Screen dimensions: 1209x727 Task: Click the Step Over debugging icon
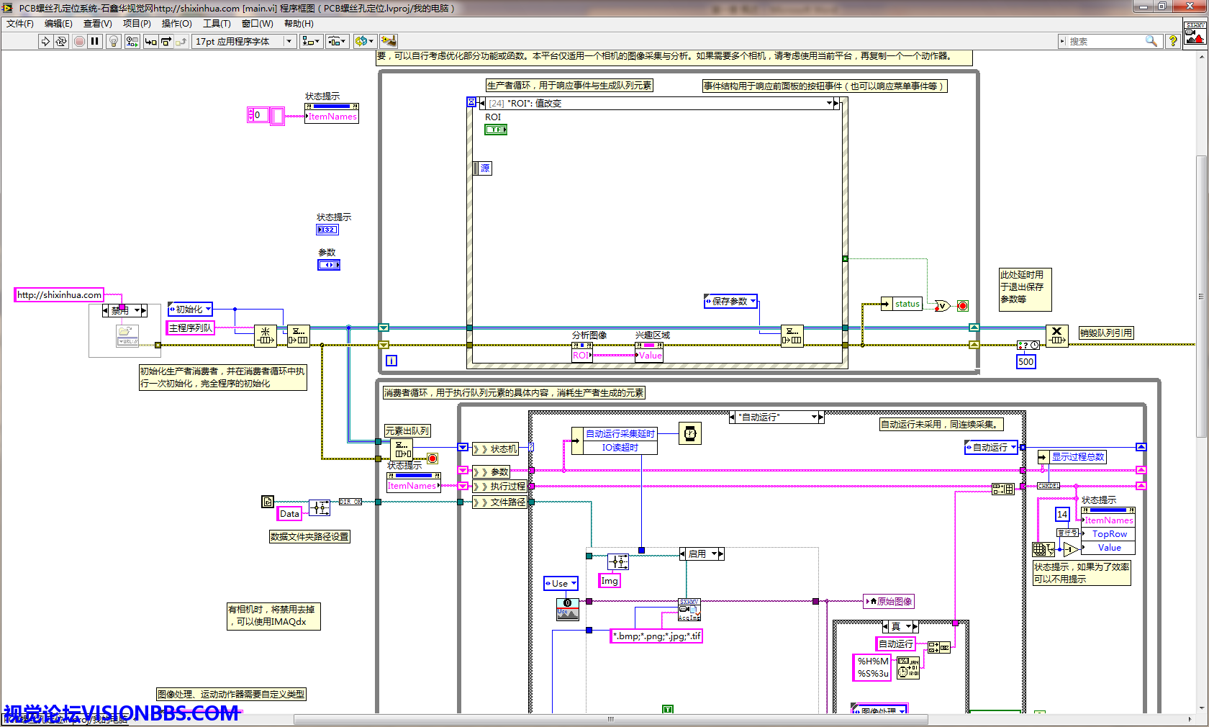(166, 42)
